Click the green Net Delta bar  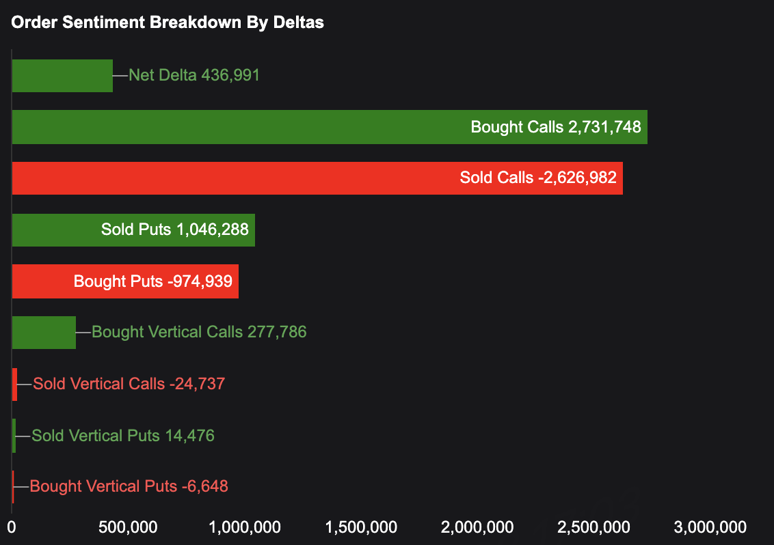coord(62,76)
